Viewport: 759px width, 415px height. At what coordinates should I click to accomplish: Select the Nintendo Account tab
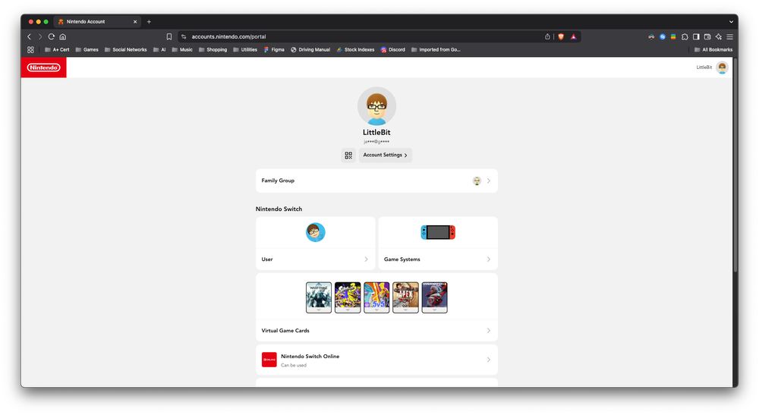tap(98, 22)
